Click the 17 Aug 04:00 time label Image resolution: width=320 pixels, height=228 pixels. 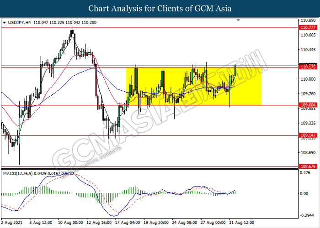click(128, 223)
